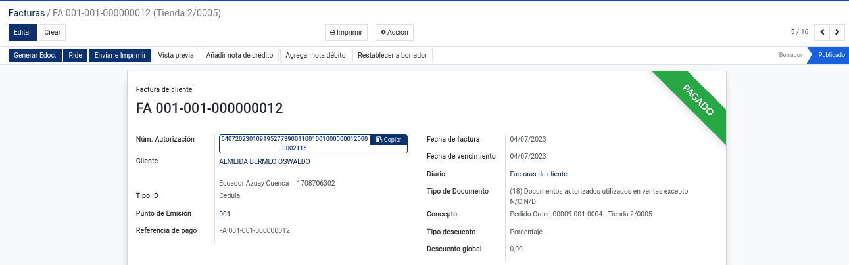Viewport: 849px width, 265px height.
Task: Click Descuento global value 0,00
Action: coord(516,249)
